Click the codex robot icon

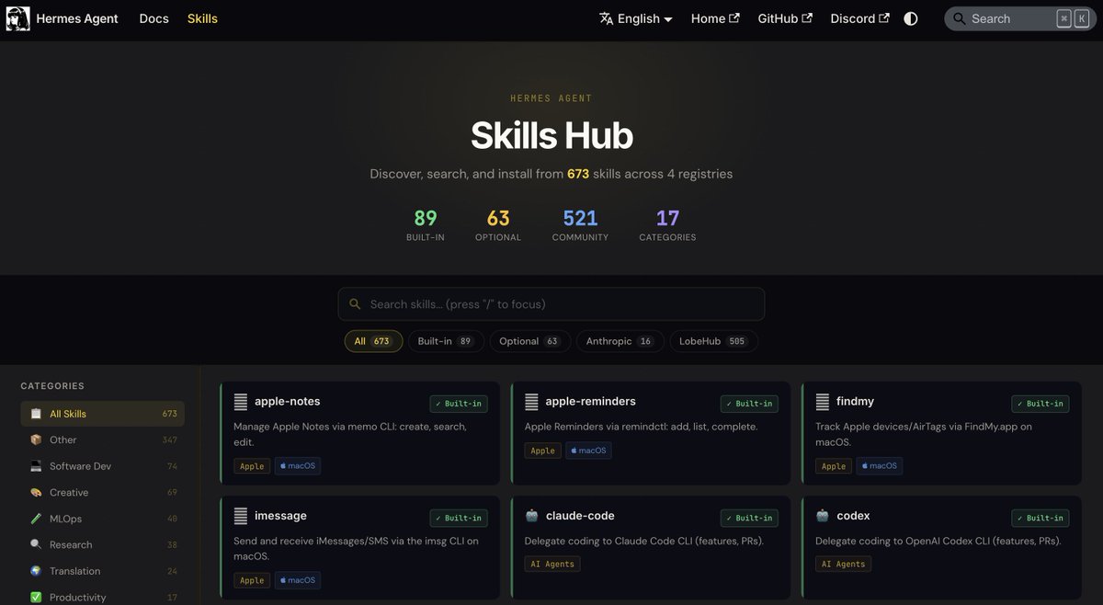click(823, 516)
